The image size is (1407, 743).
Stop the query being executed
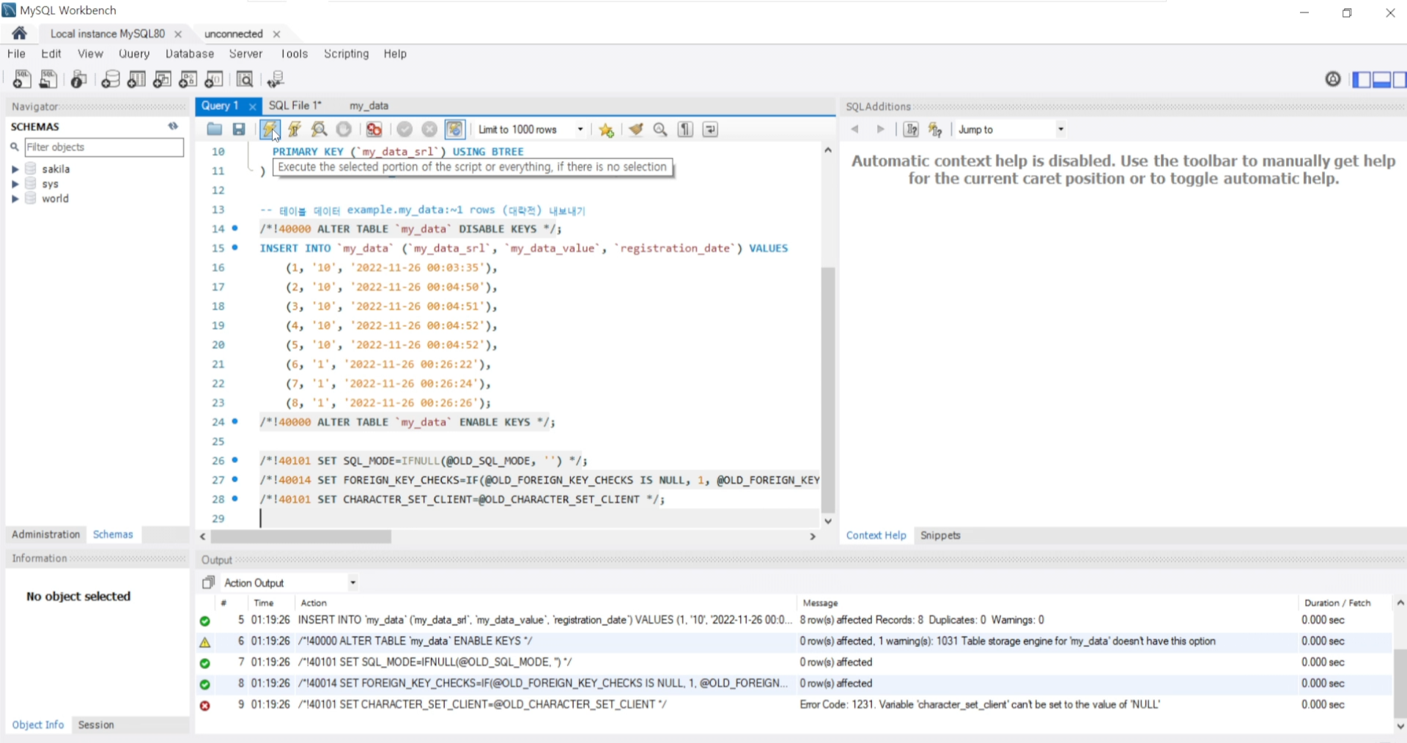coord(344,130)
